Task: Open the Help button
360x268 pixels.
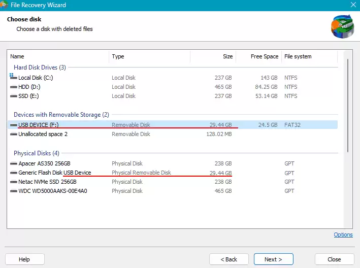Action: coord(24,259)
